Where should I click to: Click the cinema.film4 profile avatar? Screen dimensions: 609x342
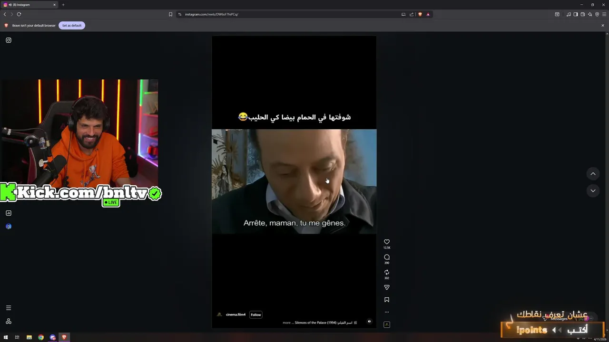[x=219, y=314]
